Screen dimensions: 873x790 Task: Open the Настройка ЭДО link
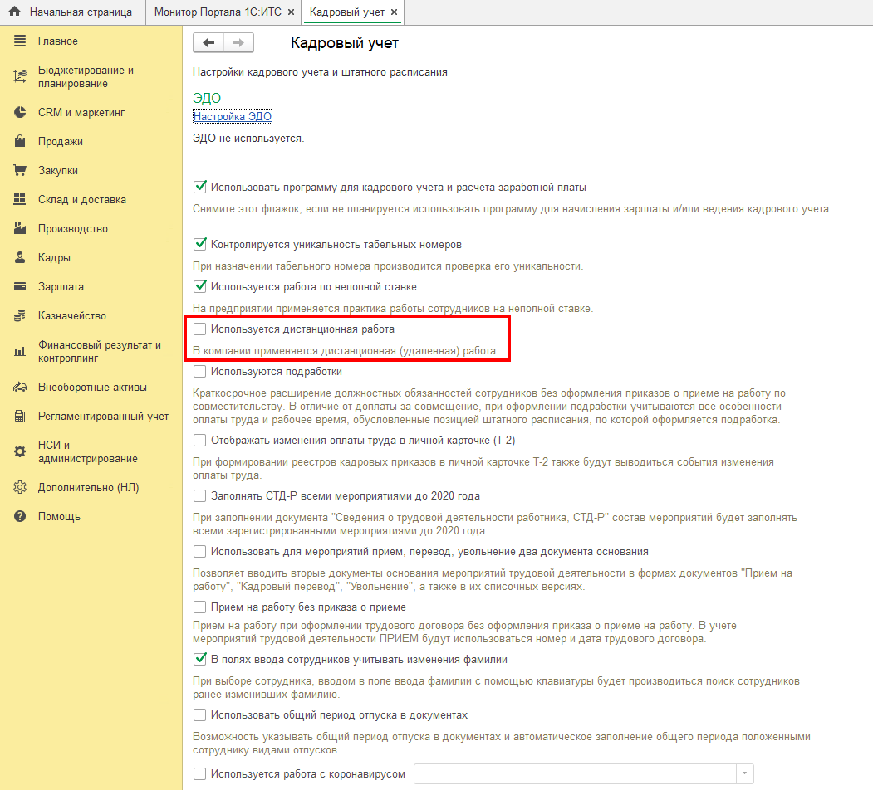(x=233, y=116)
